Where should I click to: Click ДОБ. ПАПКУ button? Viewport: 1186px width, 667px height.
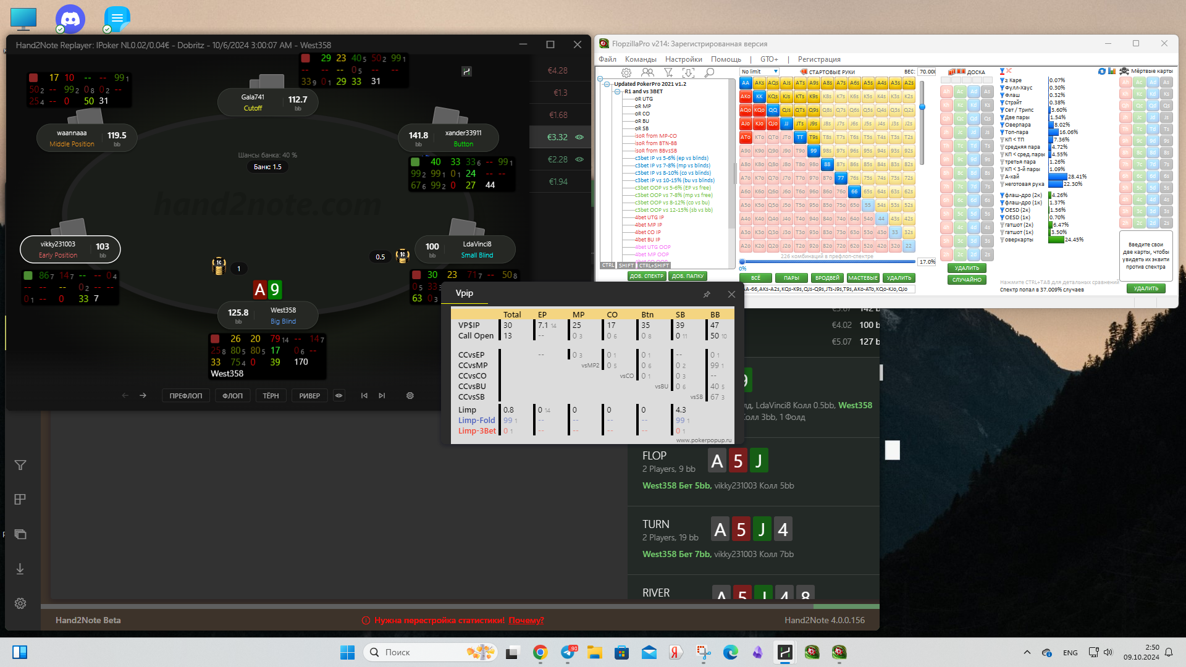688,276
